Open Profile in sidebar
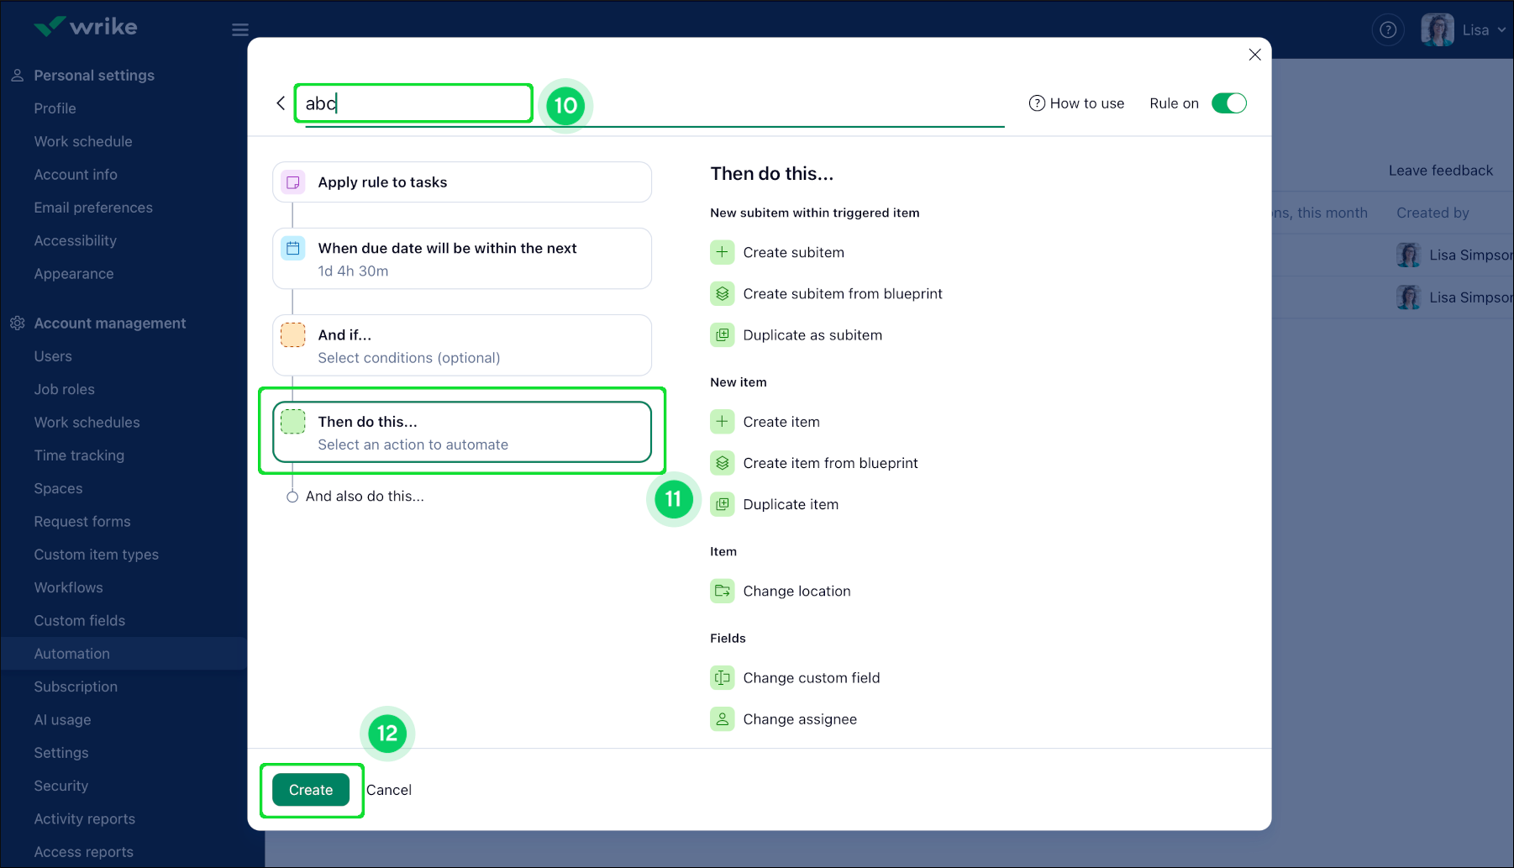The image size is (1514, 868). (55, 108)
